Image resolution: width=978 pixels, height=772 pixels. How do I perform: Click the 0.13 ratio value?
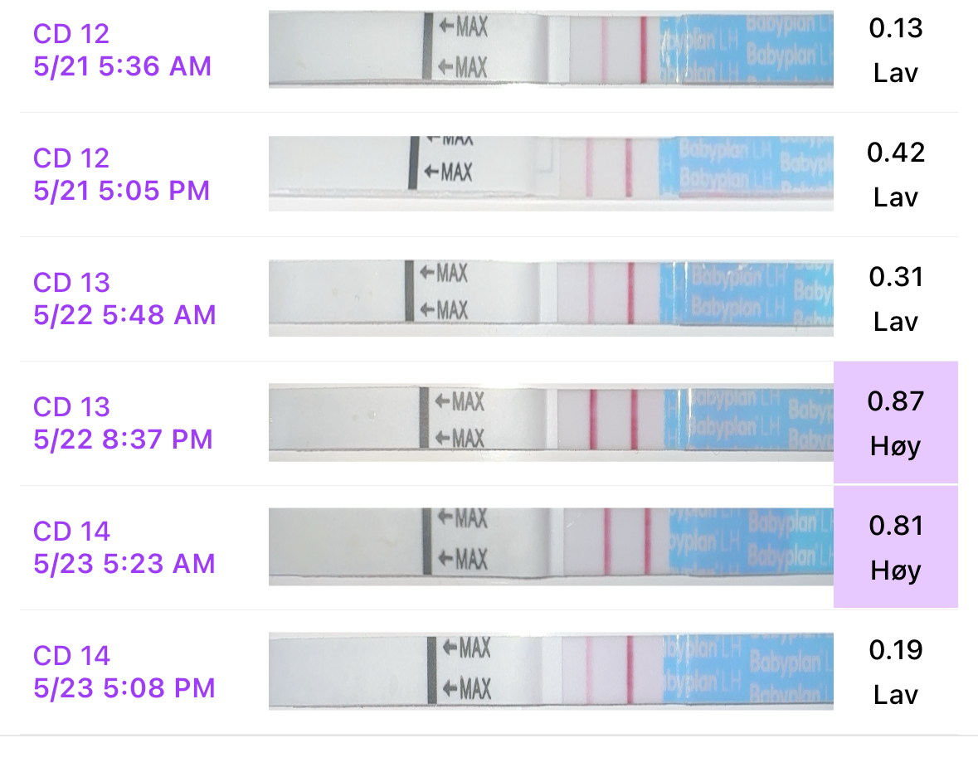[x=896, y=28]
